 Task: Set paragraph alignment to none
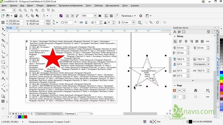coord(175,41)
